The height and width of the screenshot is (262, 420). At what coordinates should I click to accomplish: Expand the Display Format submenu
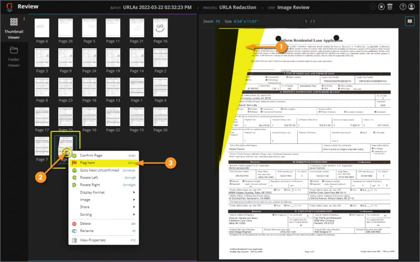103,192
